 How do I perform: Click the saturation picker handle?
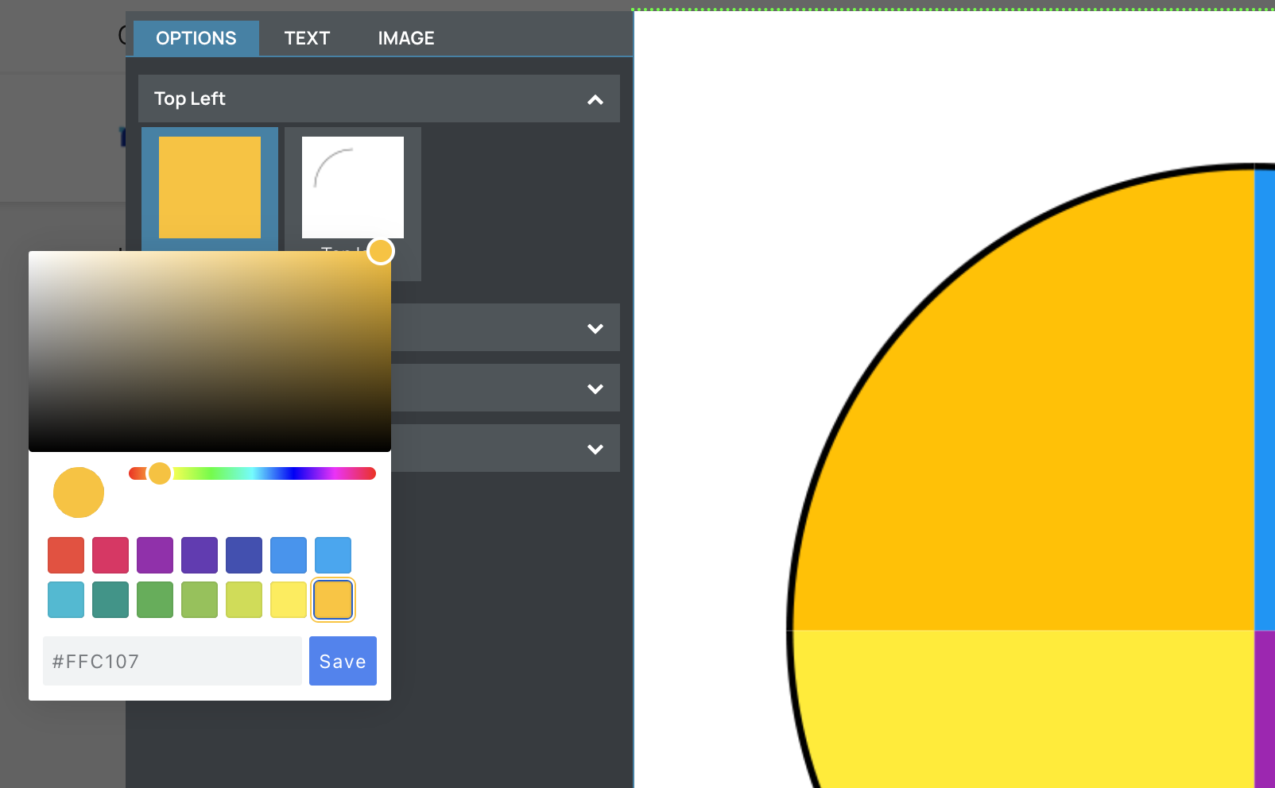pyautogui.click(x=381, y=251)
